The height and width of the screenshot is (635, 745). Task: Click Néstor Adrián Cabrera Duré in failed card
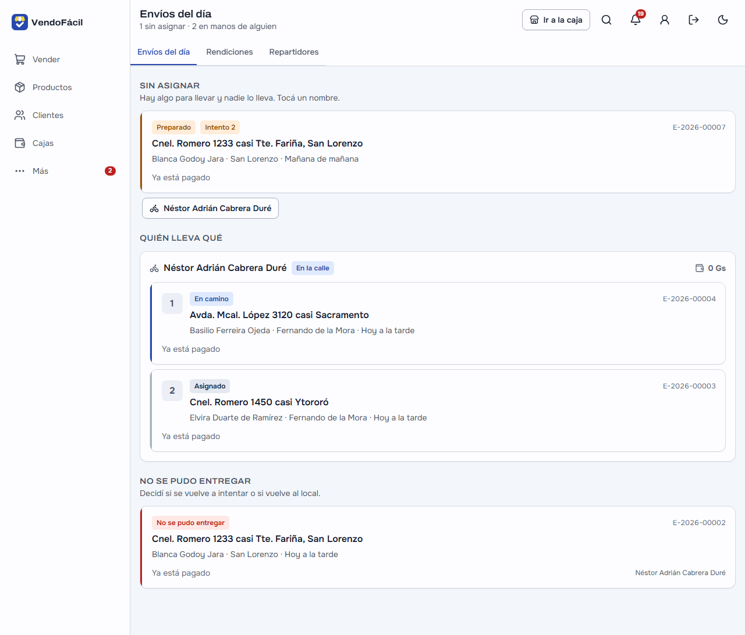click(x=680, y=573)
